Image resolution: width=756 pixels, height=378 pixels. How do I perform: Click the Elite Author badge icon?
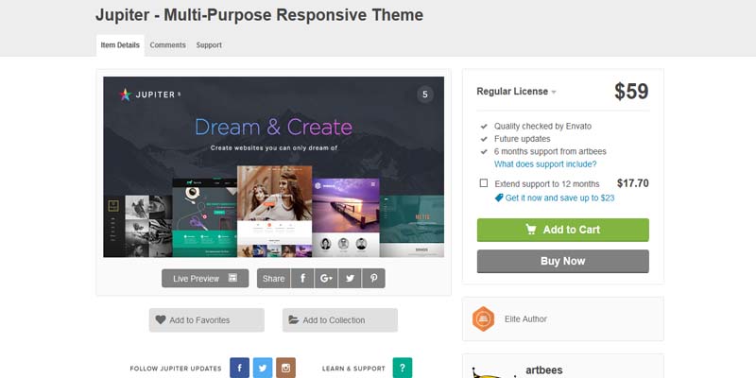click(483, 318)
